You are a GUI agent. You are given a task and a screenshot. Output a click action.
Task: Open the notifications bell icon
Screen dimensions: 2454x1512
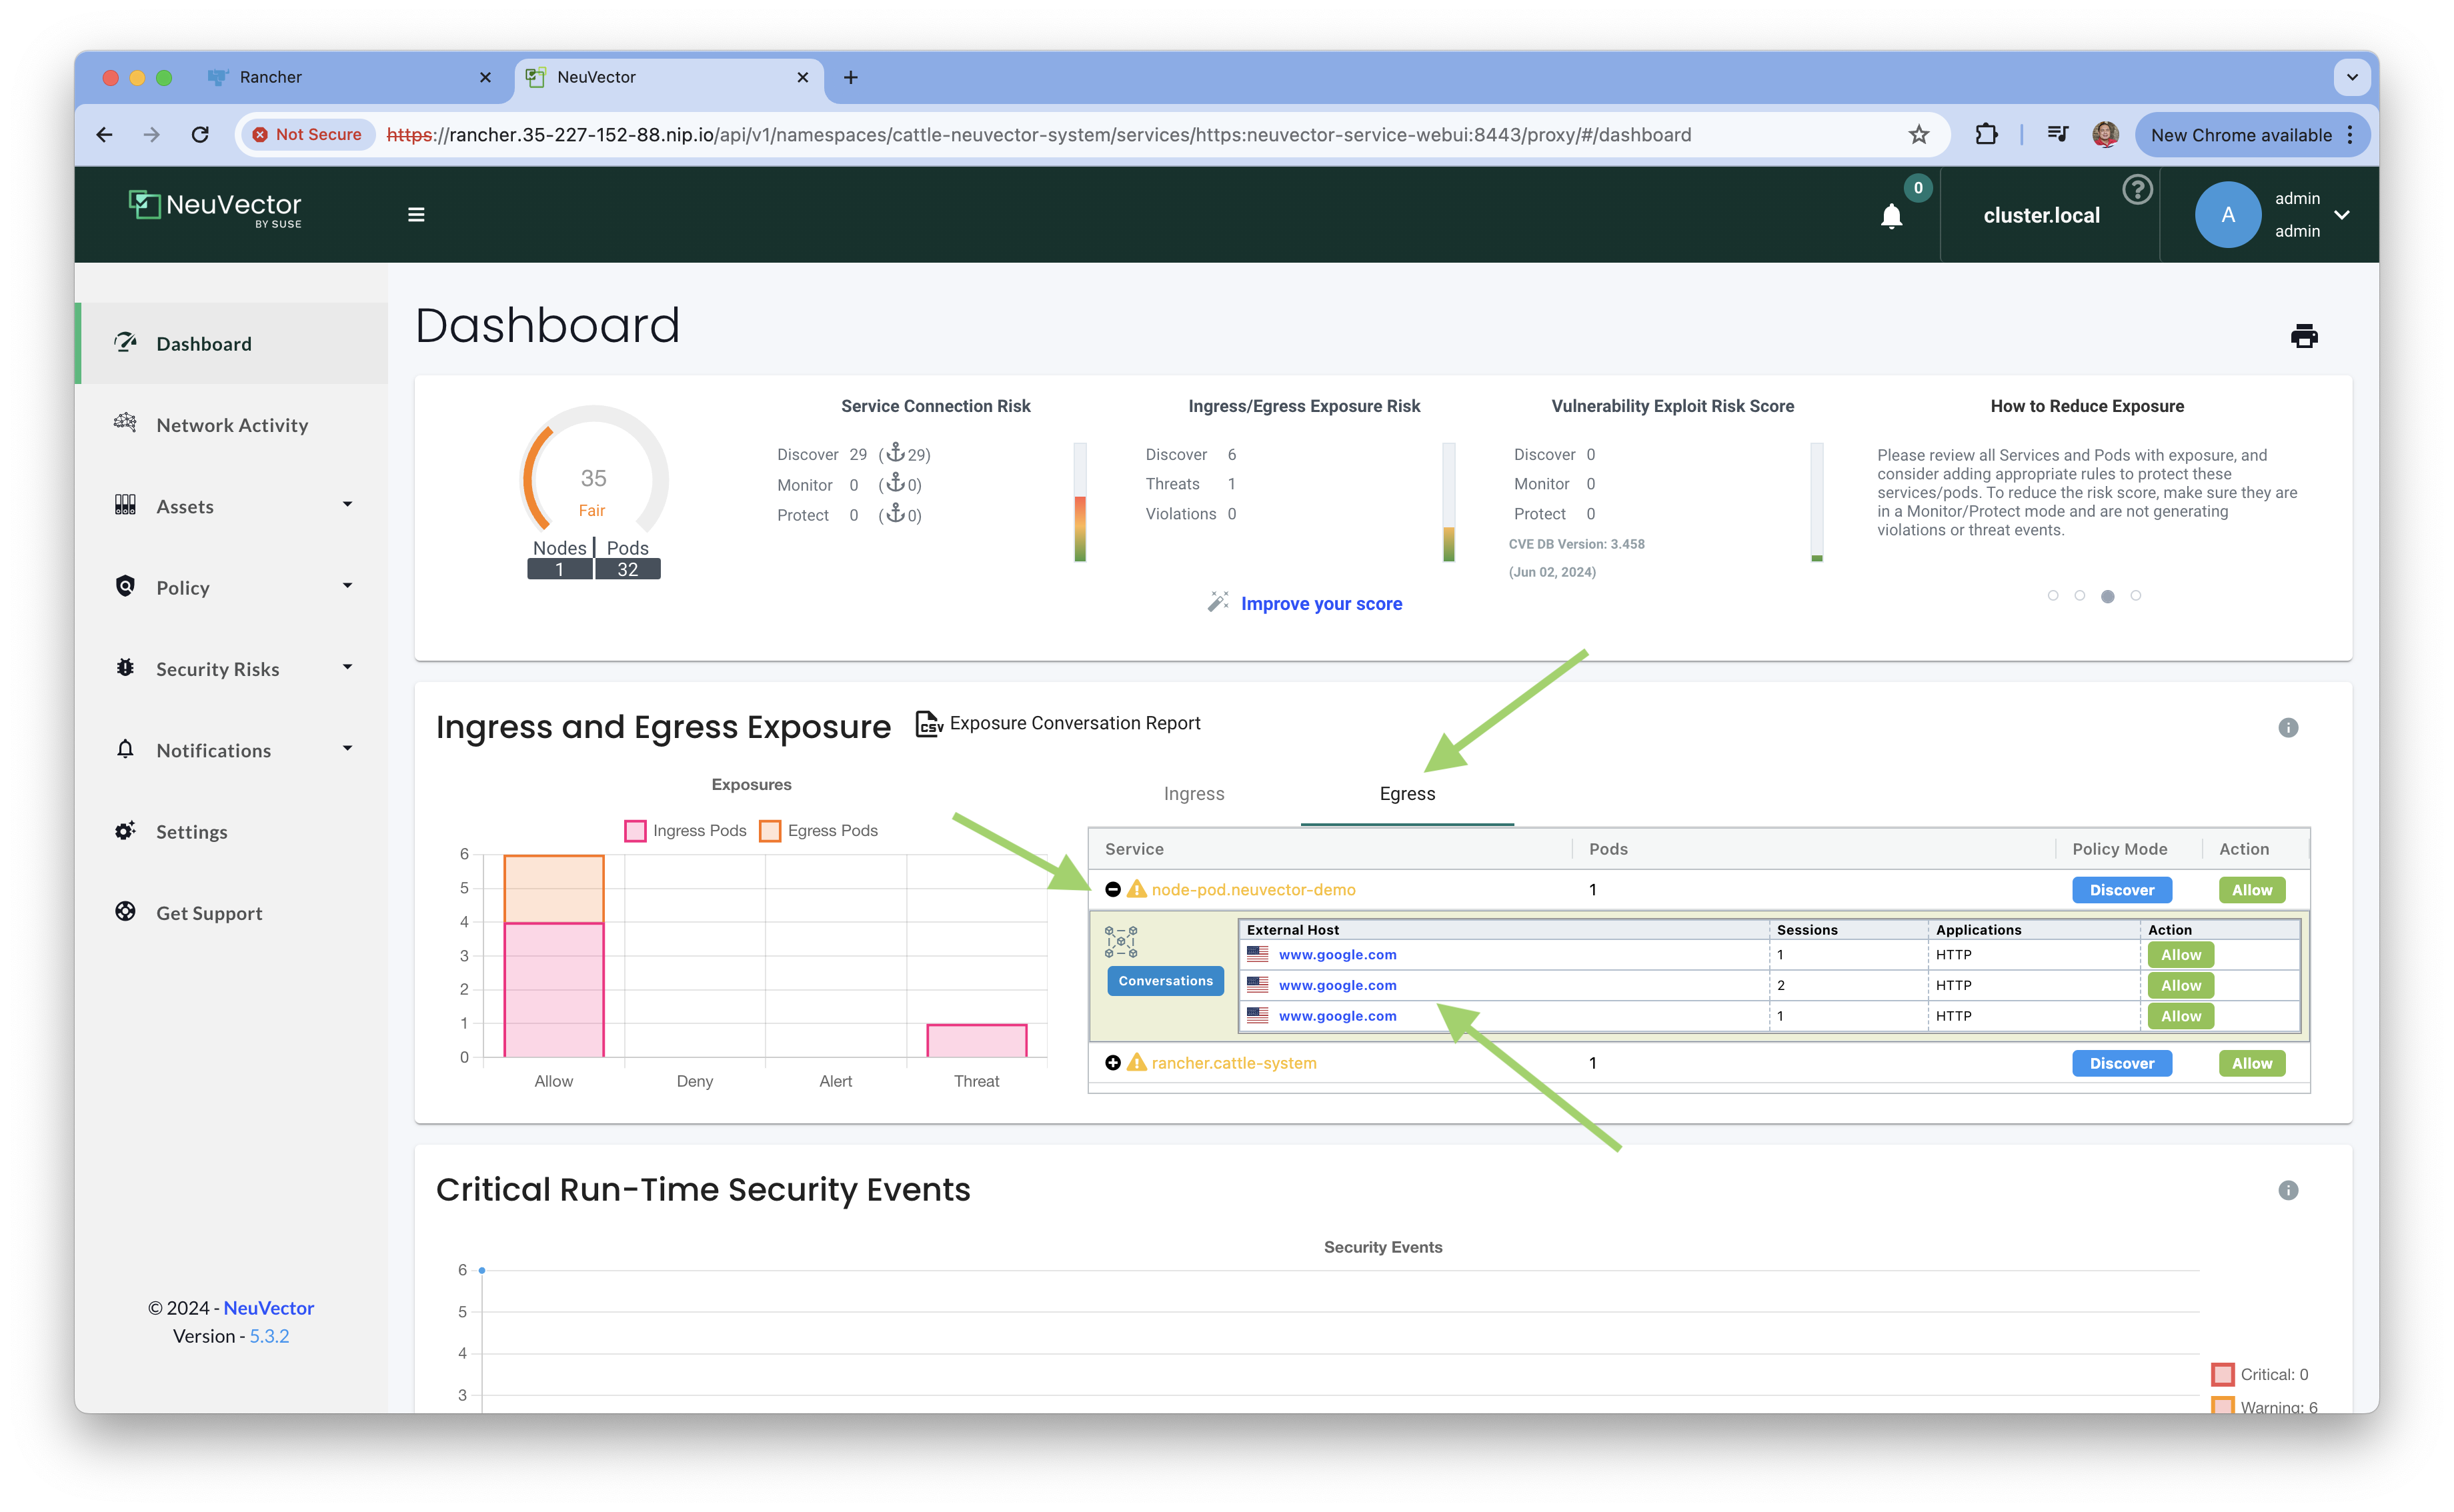click(1891, 216)
